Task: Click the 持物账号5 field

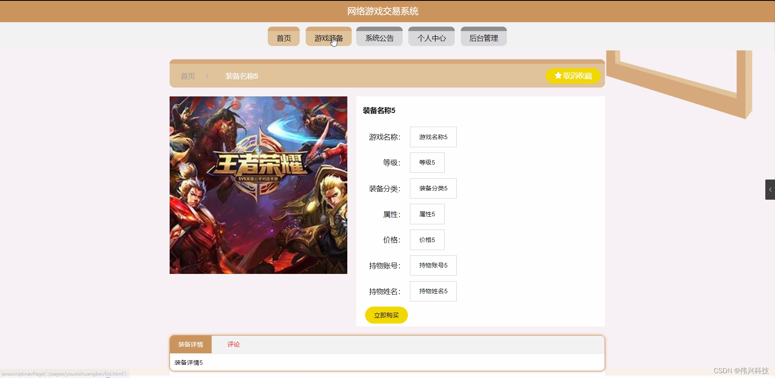Action: click(433, 265)
